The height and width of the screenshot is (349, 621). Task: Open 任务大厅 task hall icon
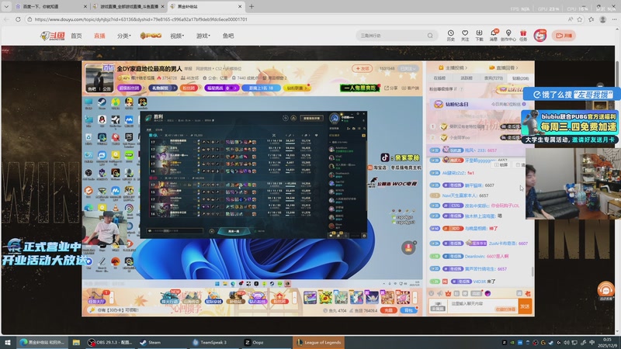click(96, 297)
